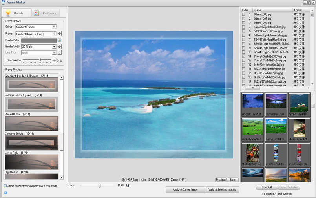316x198 pixels.
Task: Pick the Gradient Border 4 (Outer) preview
Action: pyautogui.click(x=31, y=104)
